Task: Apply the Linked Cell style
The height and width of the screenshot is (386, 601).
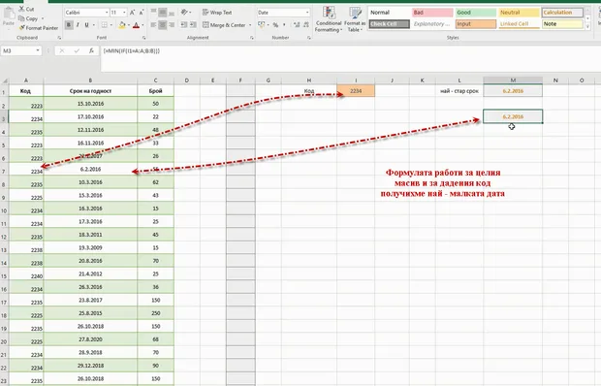Action: pos(519,24)
